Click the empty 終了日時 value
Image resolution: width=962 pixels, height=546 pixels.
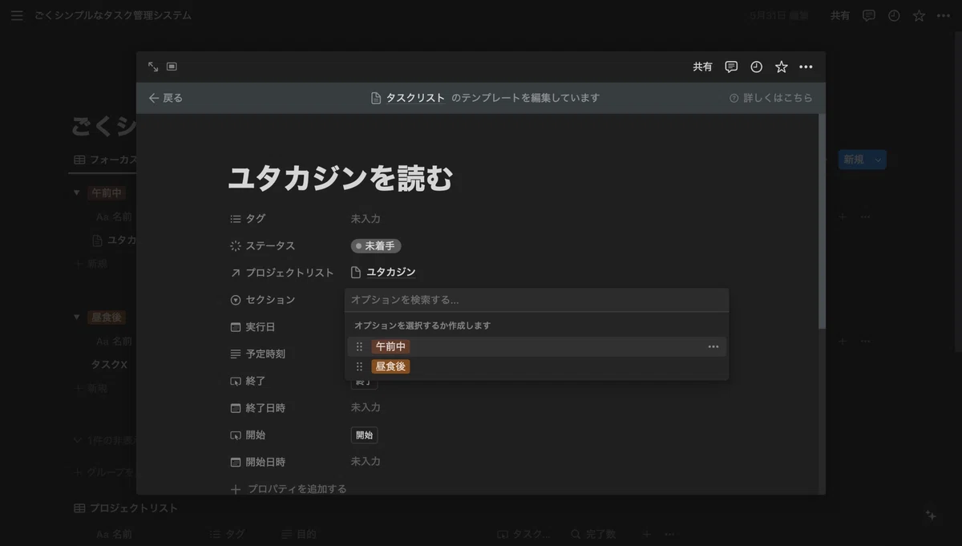(366, 407)
